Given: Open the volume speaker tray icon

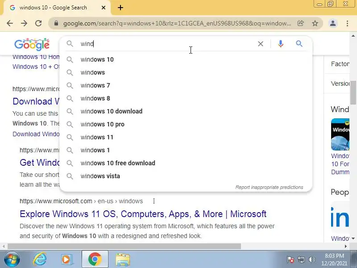Looking at the screenshot, I should click(311, 260).
